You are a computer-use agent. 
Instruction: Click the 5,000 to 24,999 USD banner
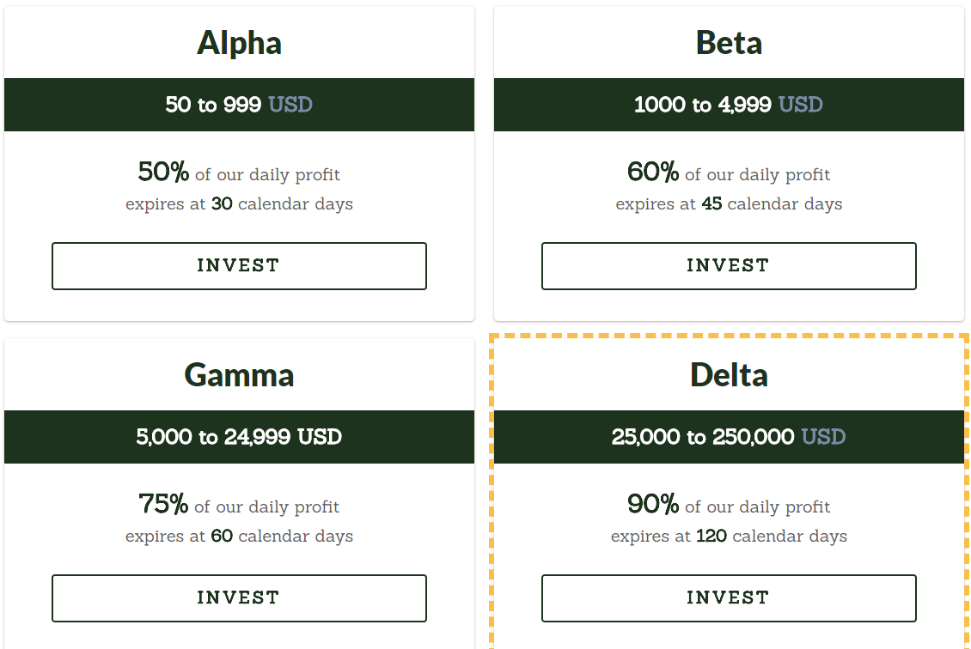point(239,437)
